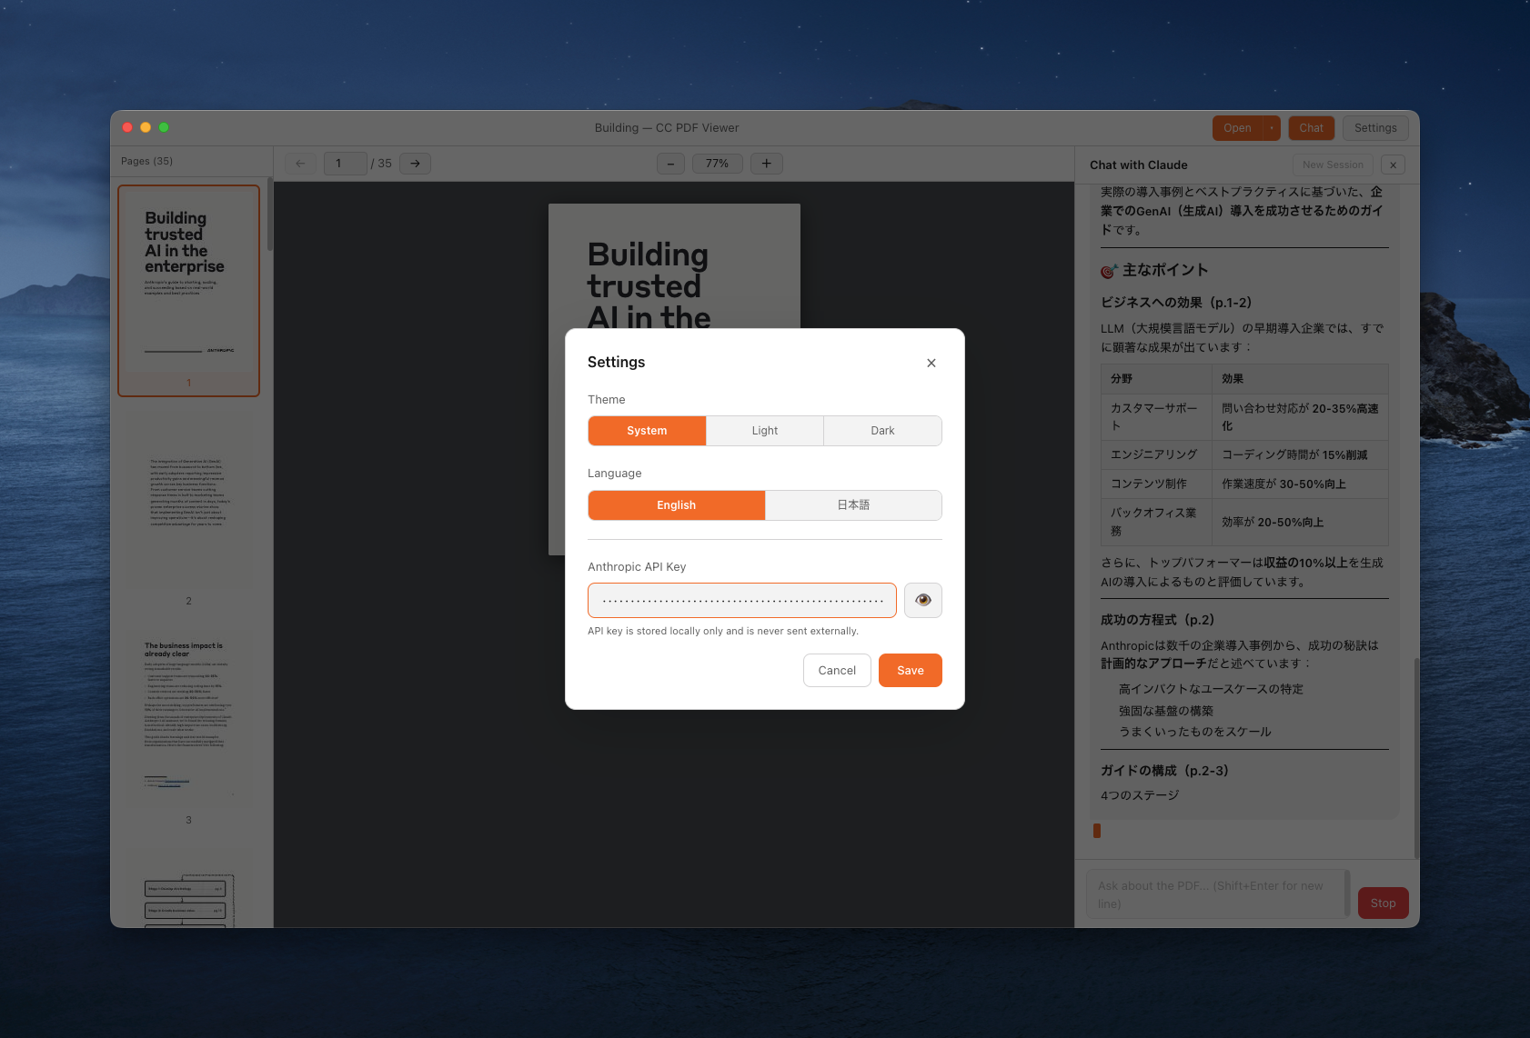Click the chat message input box
The image size is (1530, 1038).
tap(1218, 894)
